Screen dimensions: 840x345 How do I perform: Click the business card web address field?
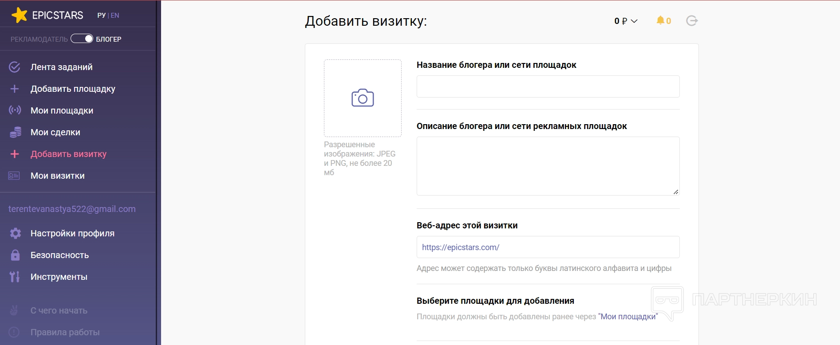[x=548, y=247]
